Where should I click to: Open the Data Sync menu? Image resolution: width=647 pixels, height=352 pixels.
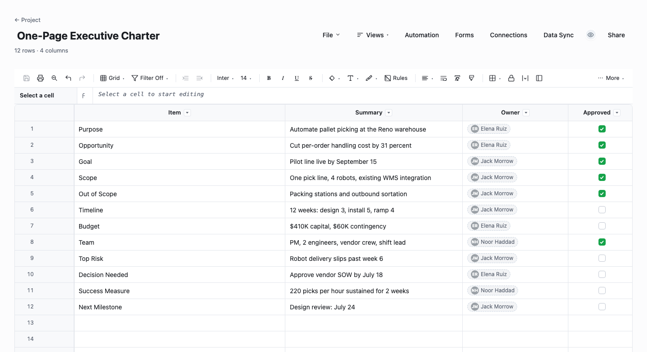click(558, 35)
